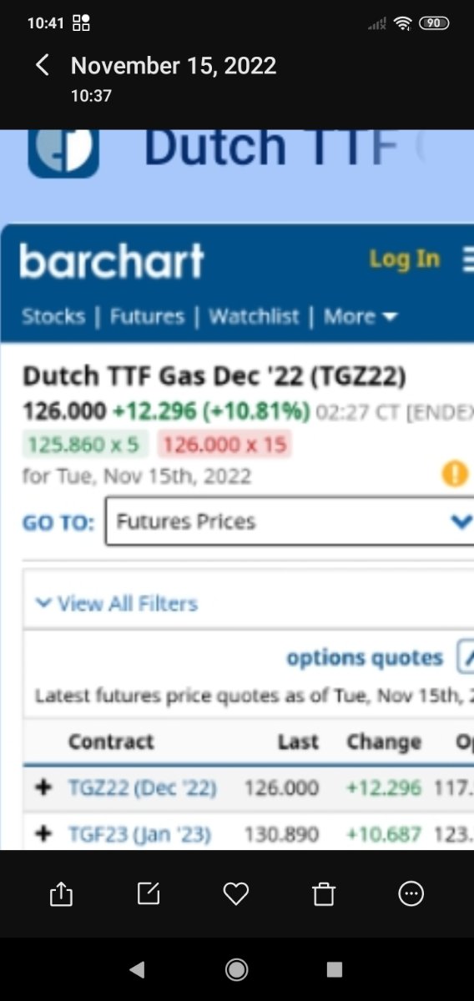This screenshot has height=1001, width=474.
Task: Expand View All Filters
Action: (117, 603)
